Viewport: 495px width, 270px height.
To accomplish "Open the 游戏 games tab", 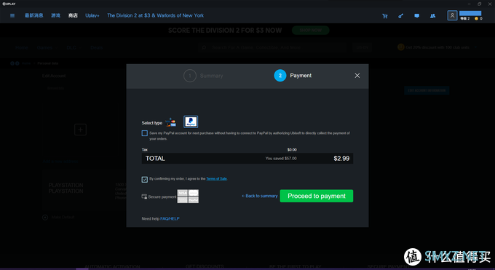I will click(55, 15).
